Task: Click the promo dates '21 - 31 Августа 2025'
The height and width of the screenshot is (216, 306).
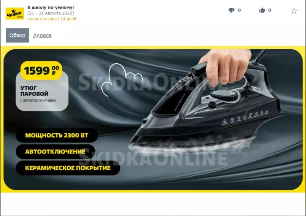Action: click(x=50, y=13)
